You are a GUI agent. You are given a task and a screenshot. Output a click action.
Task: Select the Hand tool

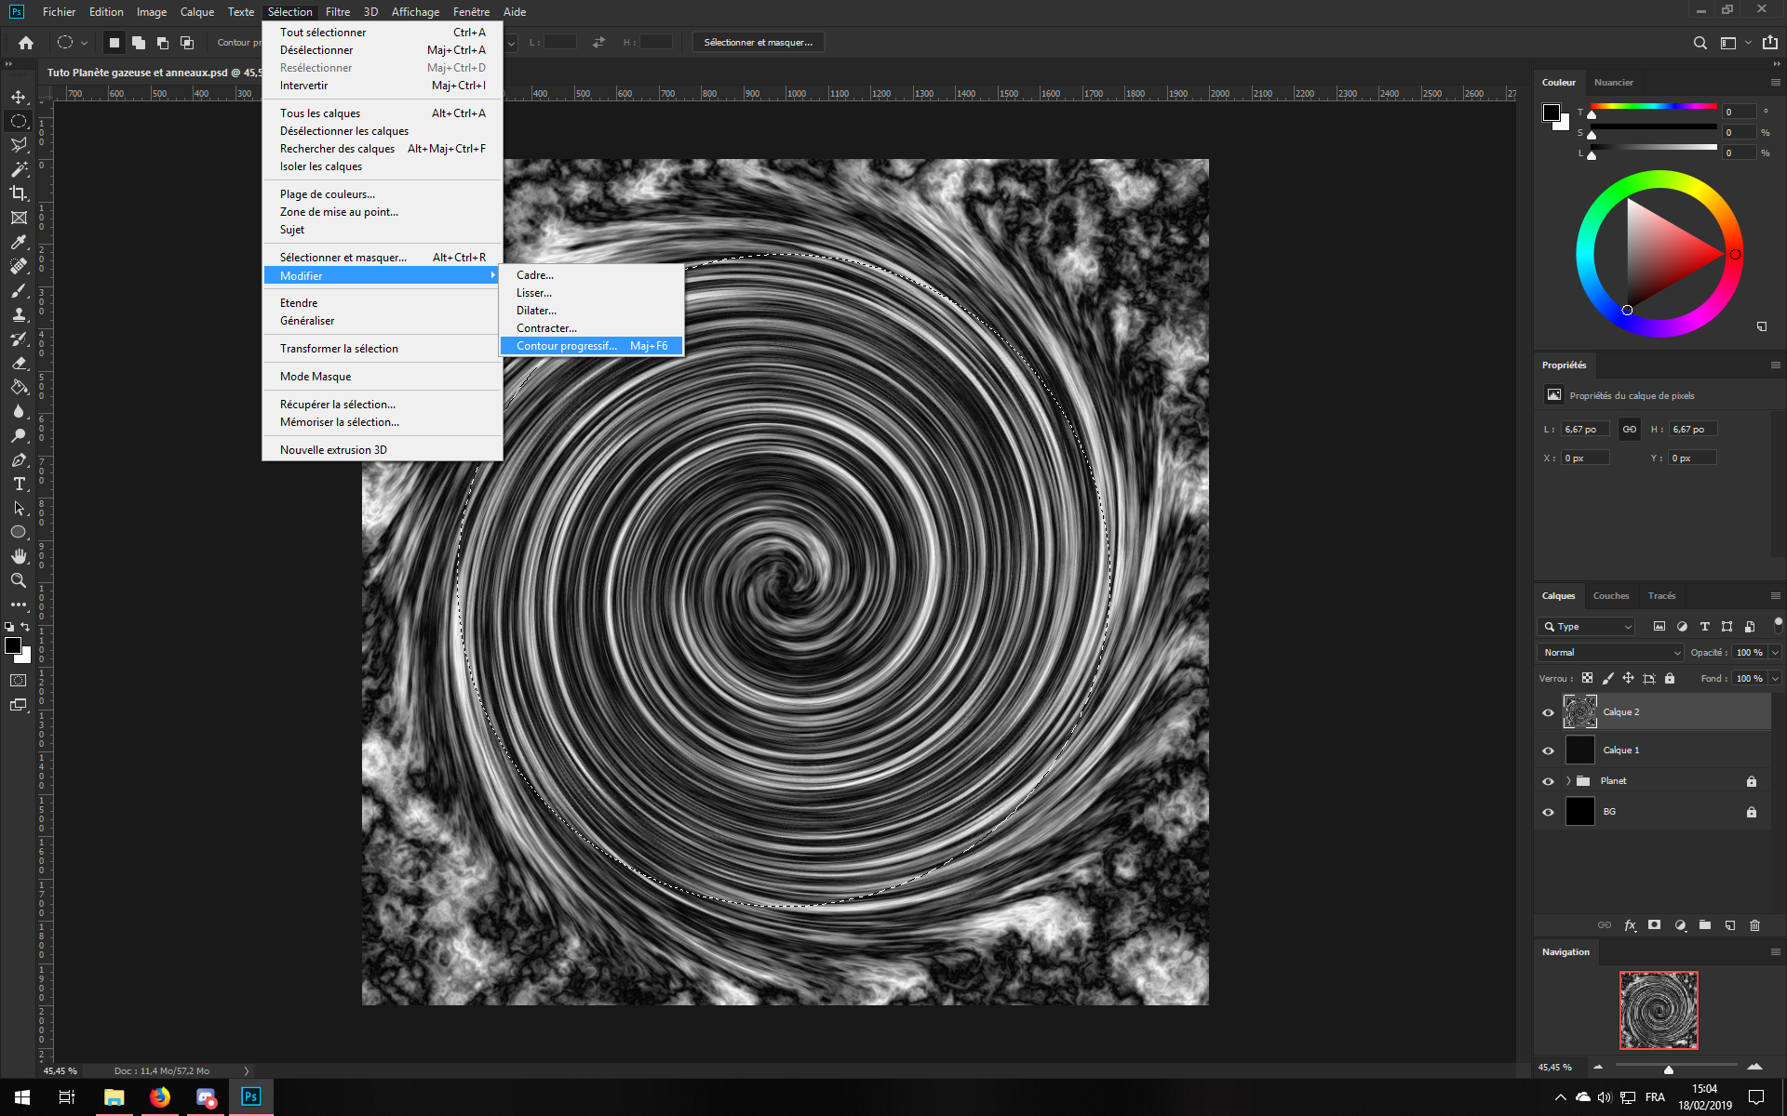pyautogui.click(x=19, y=556)
